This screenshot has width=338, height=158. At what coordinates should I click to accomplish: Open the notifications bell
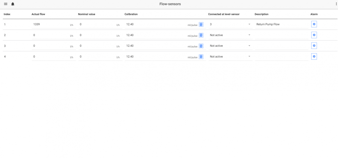(x=13, y=4)
